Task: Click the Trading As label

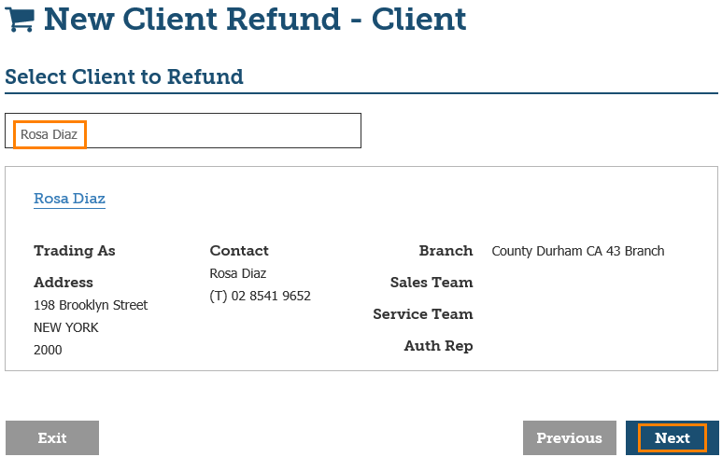Action: [75, 251]
